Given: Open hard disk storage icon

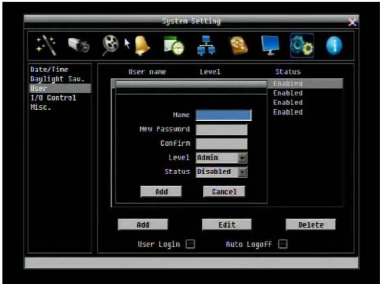Looking at the screenshot, I should click(x=239, y=46).
